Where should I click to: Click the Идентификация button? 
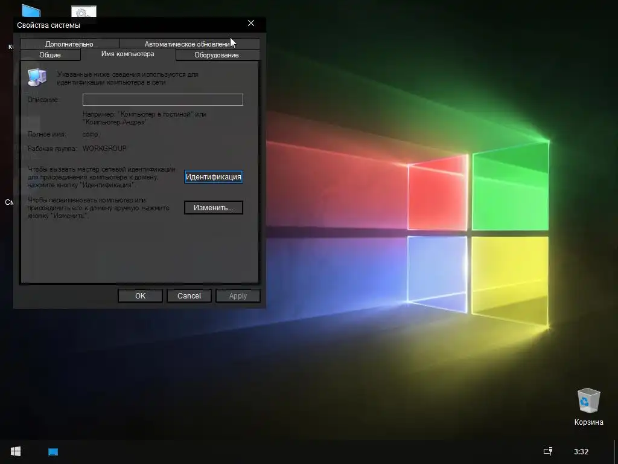(213, 177)
